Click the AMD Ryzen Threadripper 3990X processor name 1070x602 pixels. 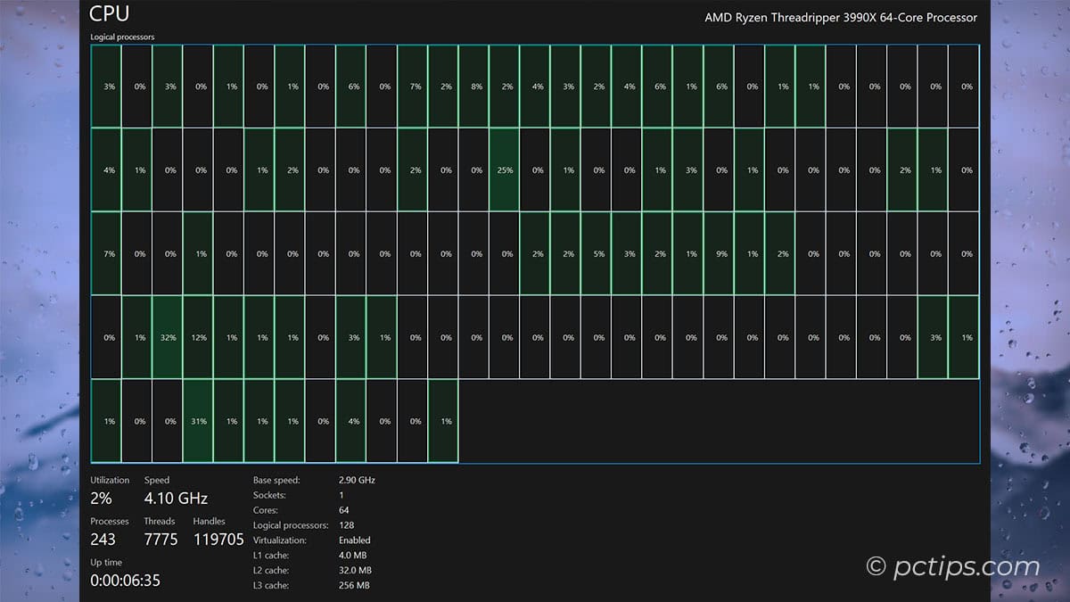840,18
